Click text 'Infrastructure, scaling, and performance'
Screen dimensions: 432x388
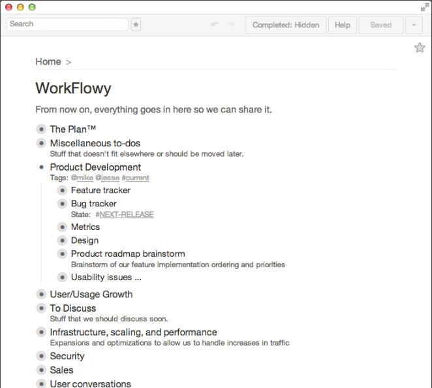coord(133,332)
